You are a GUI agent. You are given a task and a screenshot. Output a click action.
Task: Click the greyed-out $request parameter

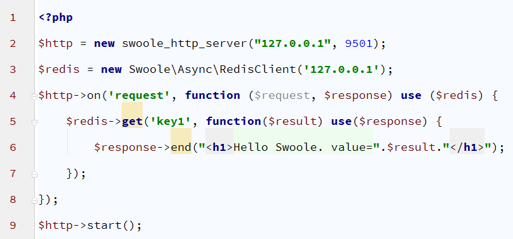tap(282, 96)
